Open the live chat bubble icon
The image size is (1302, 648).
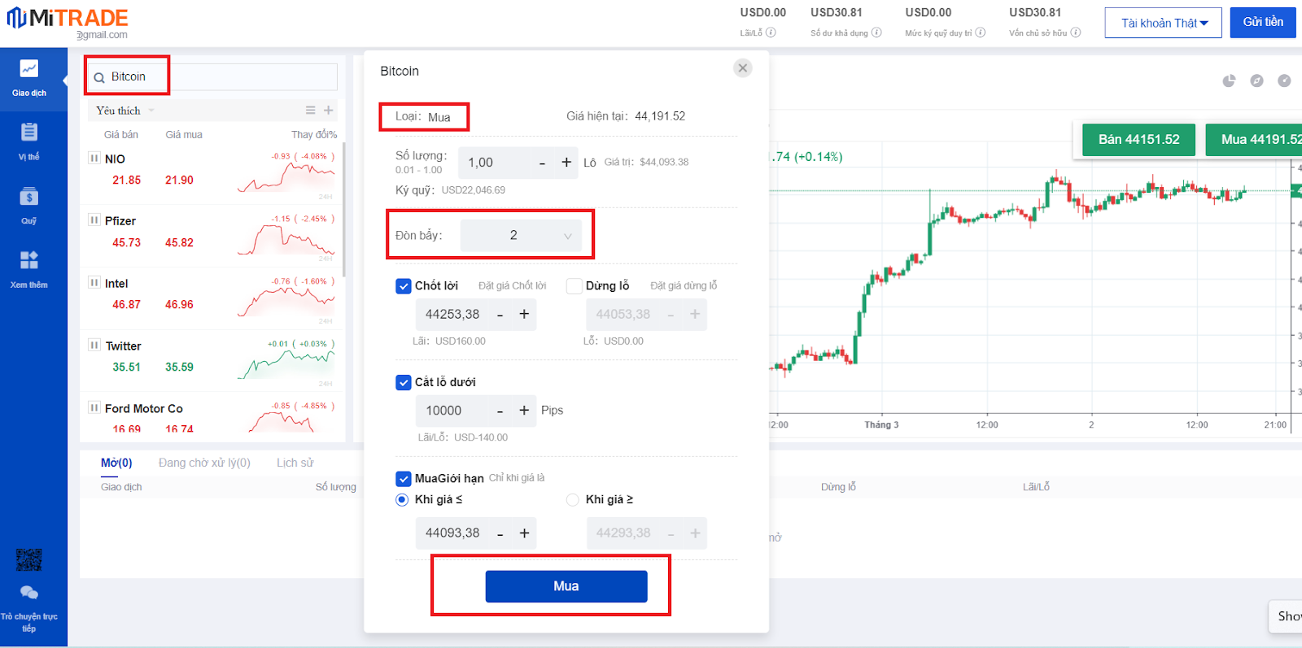coord(28,593)
